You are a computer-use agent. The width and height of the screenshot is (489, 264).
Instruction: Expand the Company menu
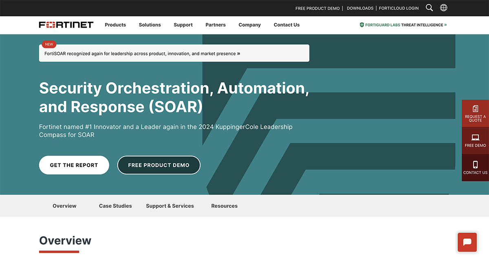pyautogui.click(x=249, y=25)
